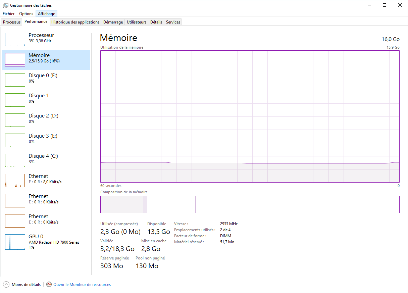Select the GPU 0 graph thumbnail

[15, 242]
